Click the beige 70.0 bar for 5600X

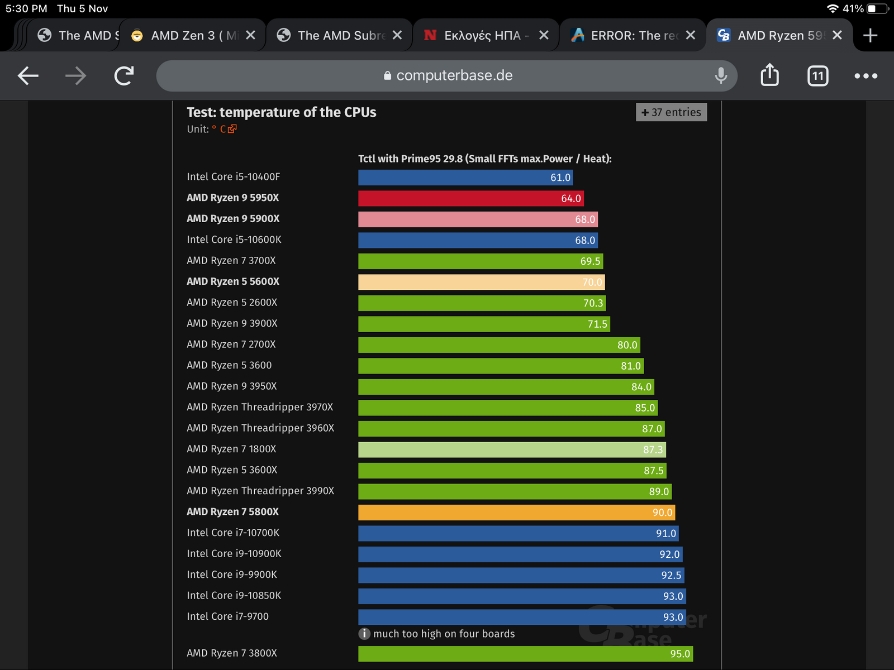482,282
